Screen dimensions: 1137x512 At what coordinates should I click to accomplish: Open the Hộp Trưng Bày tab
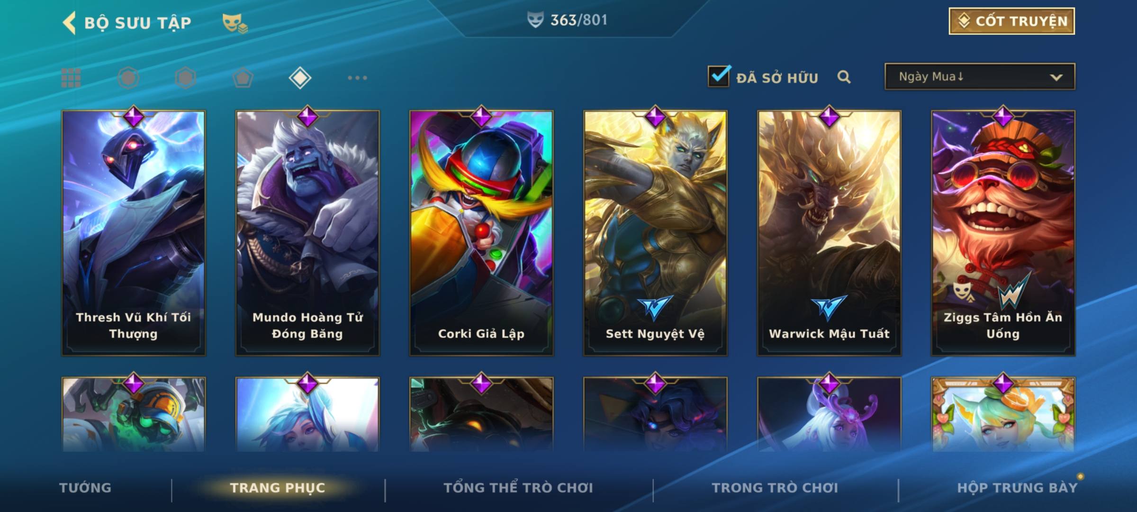[x=1017, y=488]
